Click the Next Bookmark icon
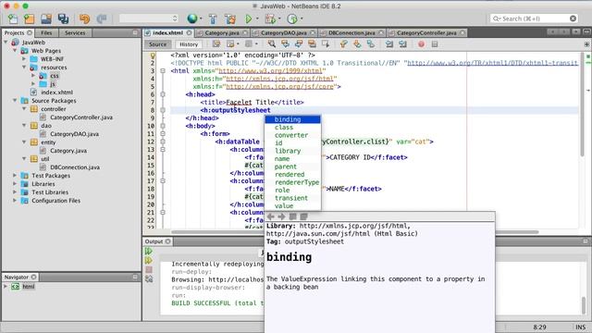This screenshot has width=592, height=333. pyautogui.click(x=357, y=44)
